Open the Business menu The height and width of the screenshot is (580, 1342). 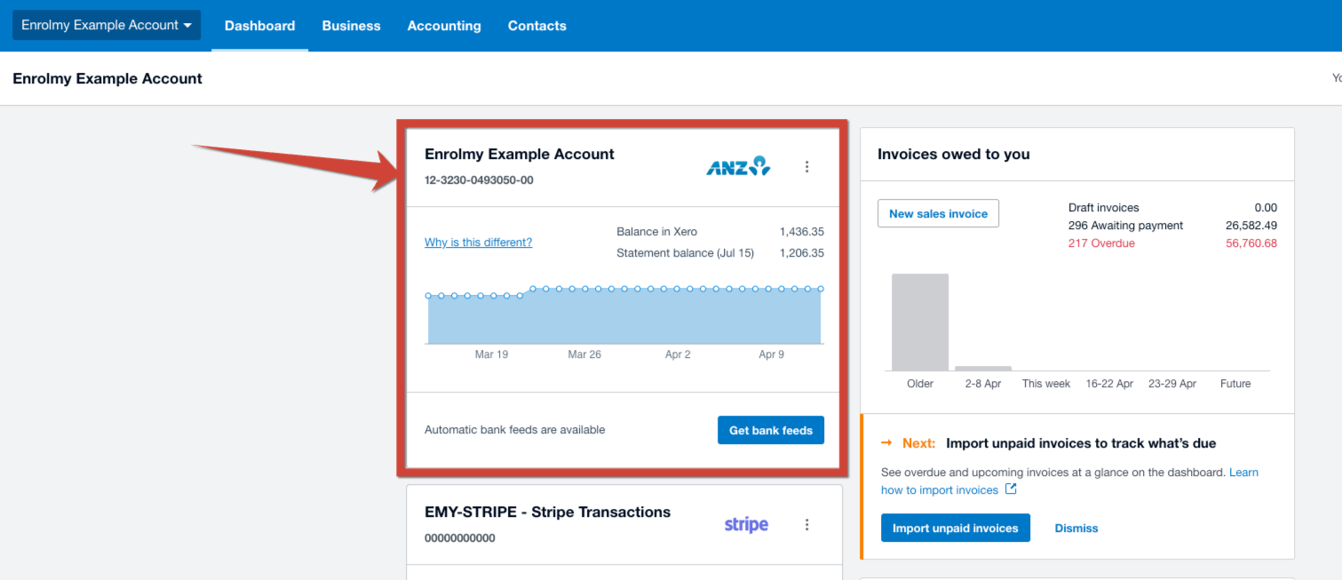click(x=351, y=26)
